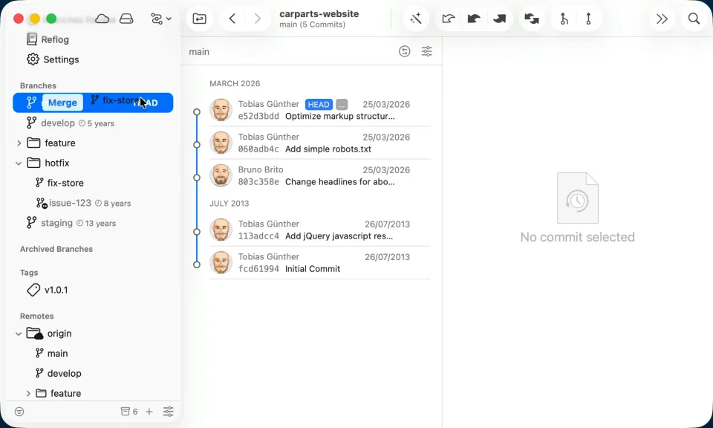Collapse the origin remote
Screen dimensions: 713x428
(19, 334)
